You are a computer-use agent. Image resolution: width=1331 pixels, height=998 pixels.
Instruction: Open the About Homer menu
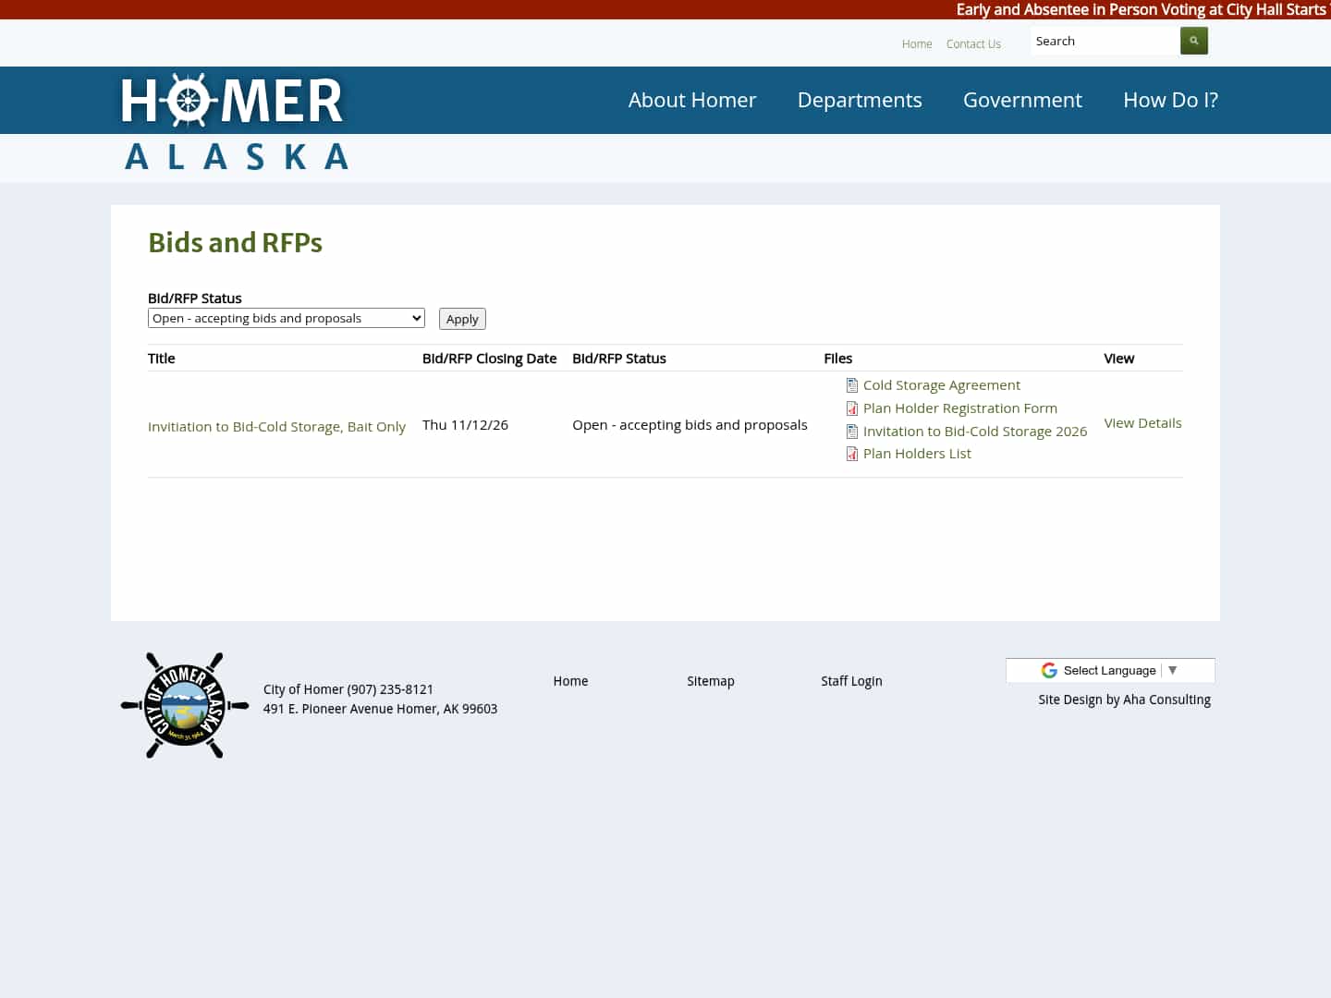[692, 100]
